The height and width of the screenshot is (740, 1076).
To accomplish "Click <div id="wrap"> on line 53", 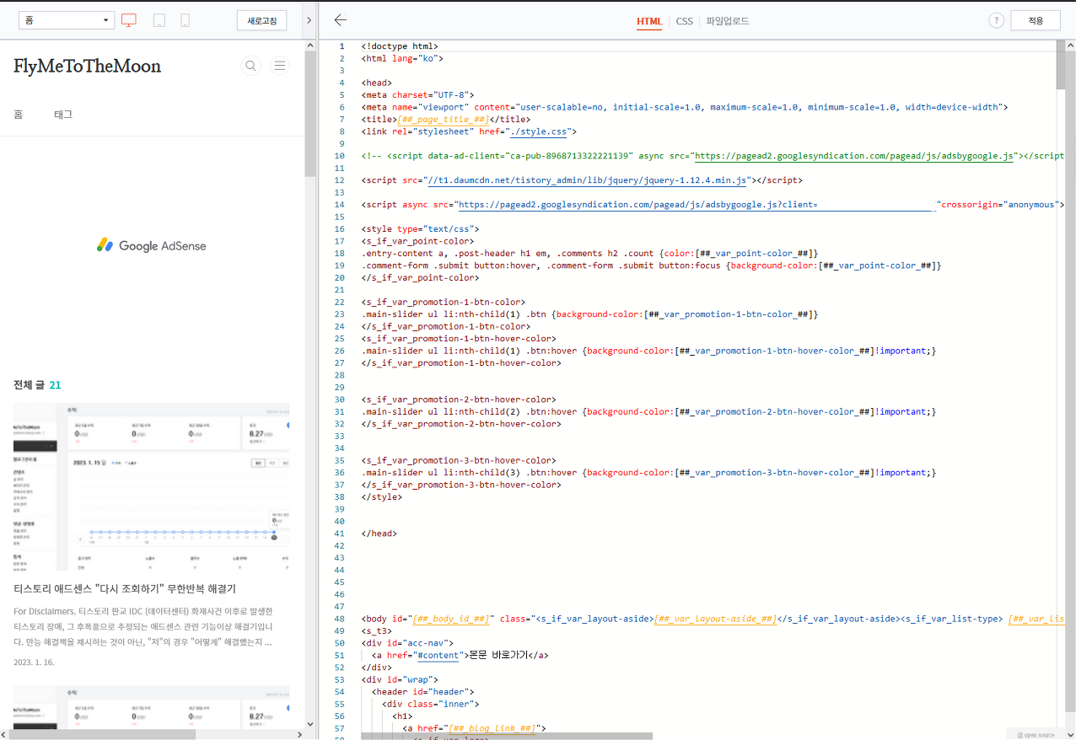I will (x=400, y=680).
